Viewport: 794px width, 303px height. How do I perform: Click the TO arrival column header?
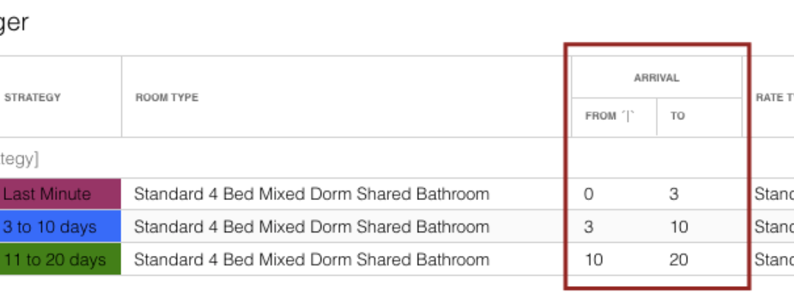click(678, 116)
